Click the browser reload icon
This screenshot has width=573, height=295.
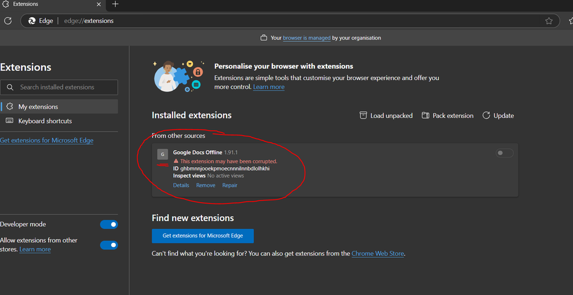pyautogui.click(x=7, y=21)
